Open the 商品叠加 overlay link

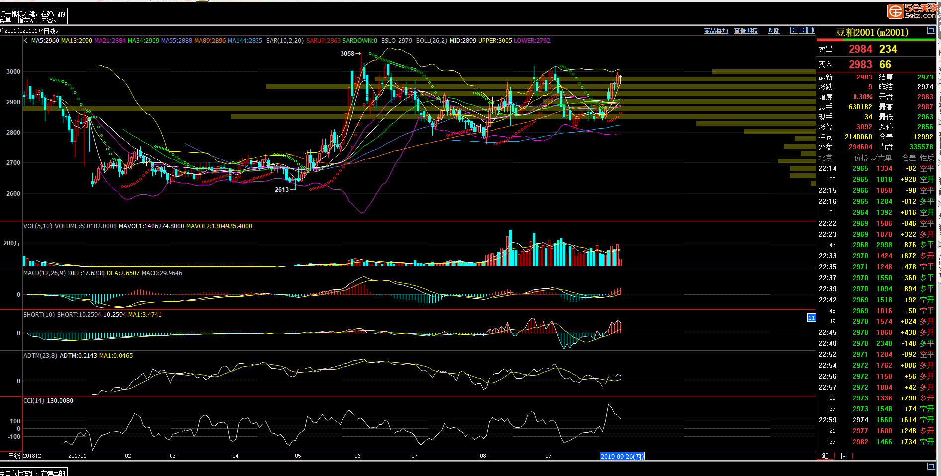pyautogui.click(x=716, y=31)
